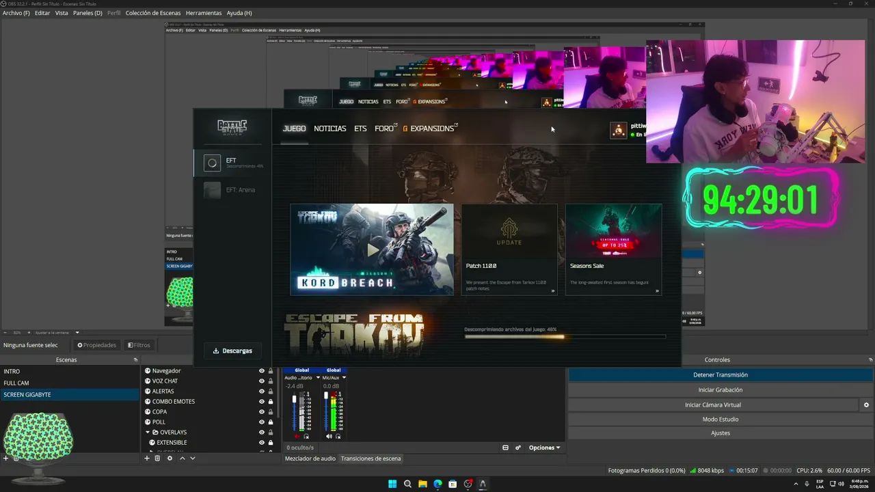
Task: Toggle visibility of the COPA source
Action: coord(261,412)
